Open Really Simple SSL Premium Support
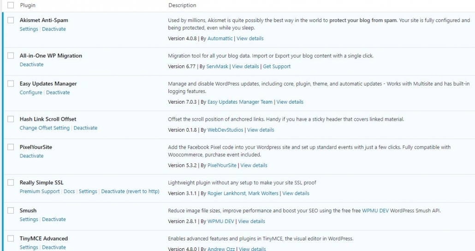 coord(40,192)
